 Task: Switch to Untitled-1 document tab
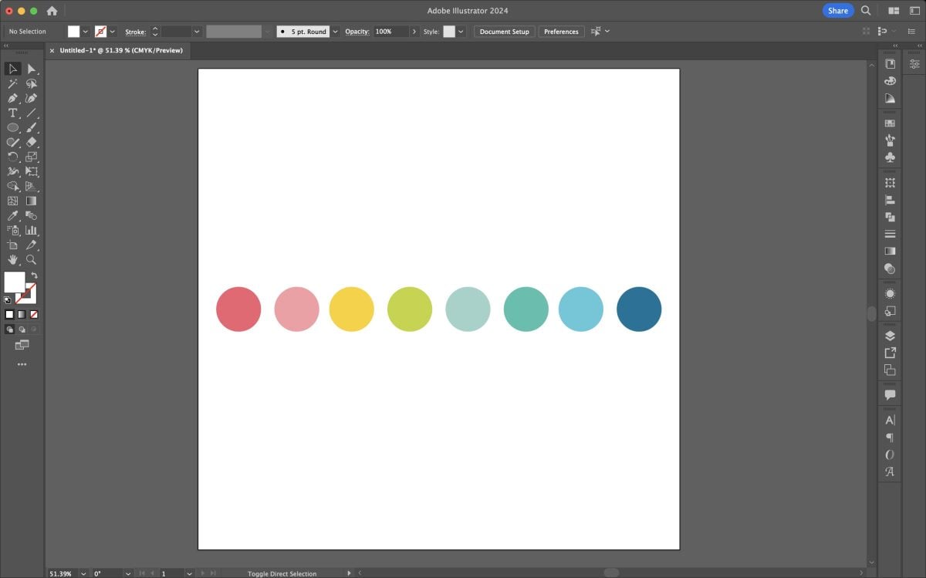[x=121, y=50]
